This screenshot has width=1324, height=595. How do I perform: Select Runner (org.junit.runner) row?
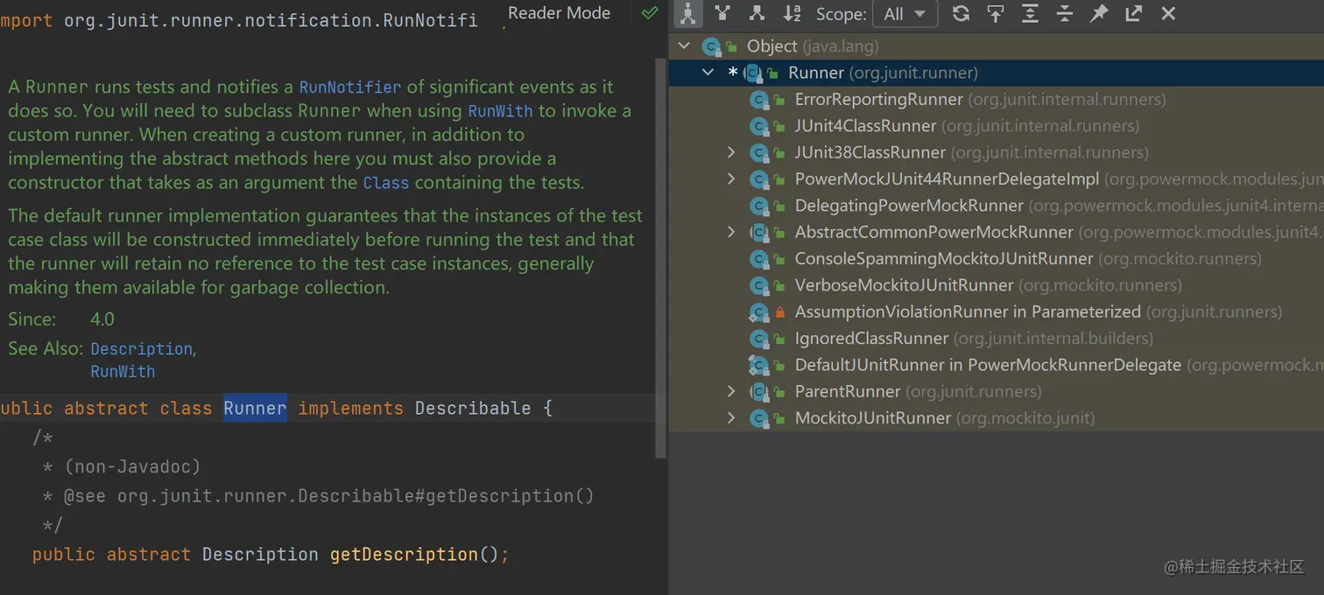(996, 73)
